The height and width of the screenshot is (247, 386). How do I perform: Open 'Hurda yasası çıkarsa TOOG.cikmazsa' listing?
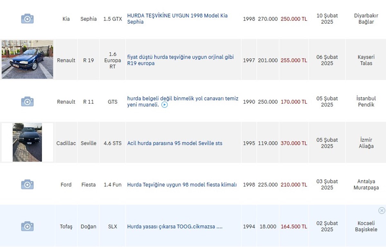point(175,226)
